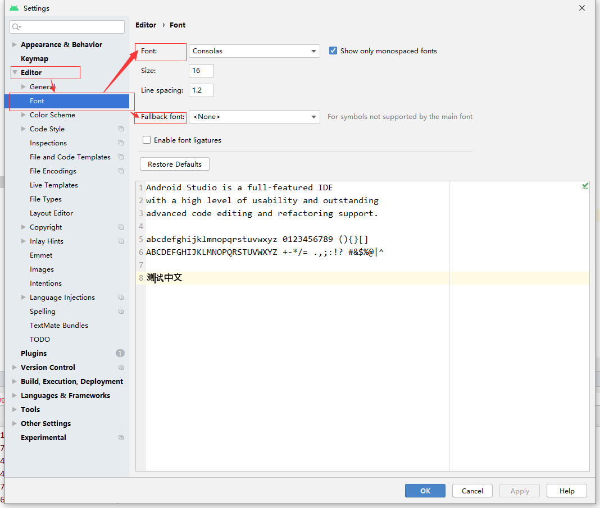Open Intentions settings page
Viewport: 600px width, 508px height.
[x=46, y=283]
